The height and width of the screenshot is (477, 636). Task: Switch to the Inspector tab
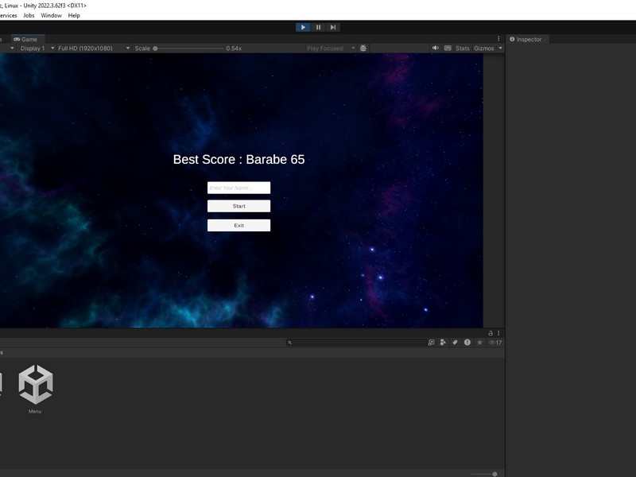click(x=529, y=39)
